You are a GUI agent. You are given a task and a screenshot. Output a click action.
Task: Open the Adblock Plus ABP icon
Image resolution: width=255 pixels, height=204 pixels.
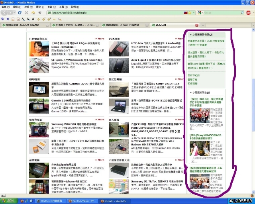point(248,13)
